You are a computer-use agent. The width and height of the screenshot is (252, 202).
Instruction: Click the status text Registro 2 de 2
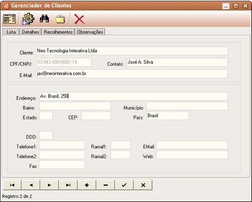pos(17,196)
